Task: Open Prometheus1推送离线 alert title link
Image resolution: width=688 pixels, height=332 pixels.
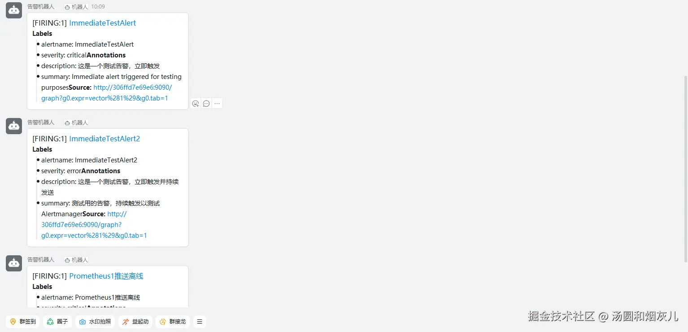Action: coord(106,276)
